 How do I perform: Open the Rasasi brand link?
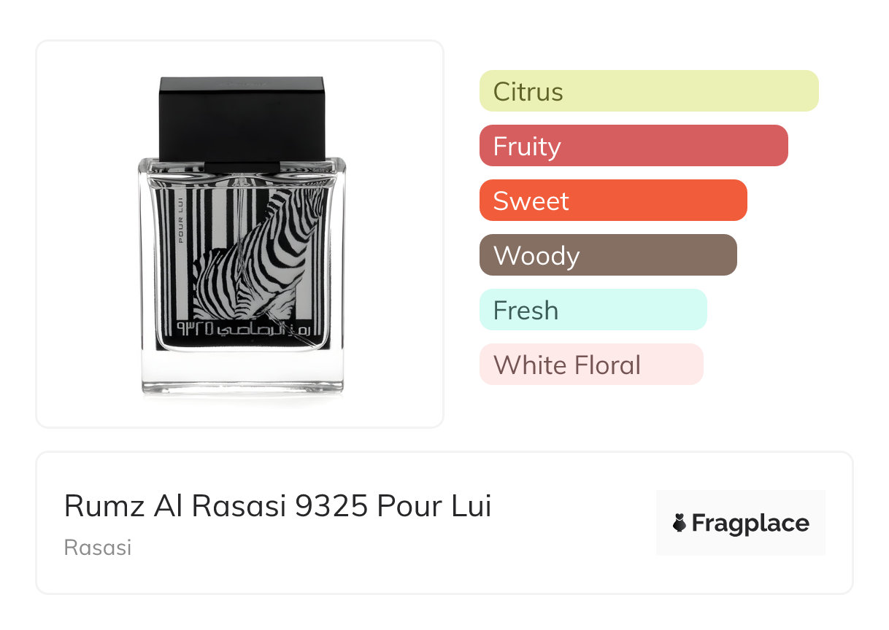(98, 548)
